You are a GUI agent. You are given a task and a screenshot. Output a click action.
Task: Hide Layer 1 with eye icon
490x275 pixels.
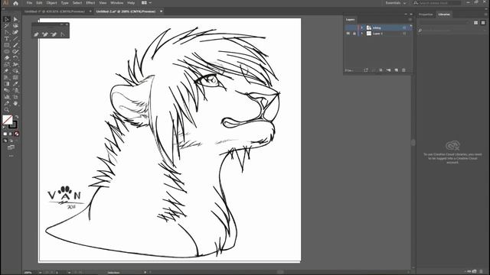348,34
